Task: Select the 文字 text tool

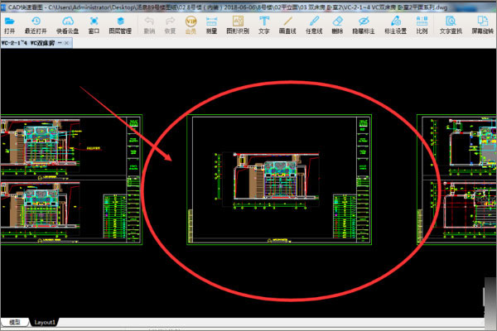Action: tap(263, 22)
